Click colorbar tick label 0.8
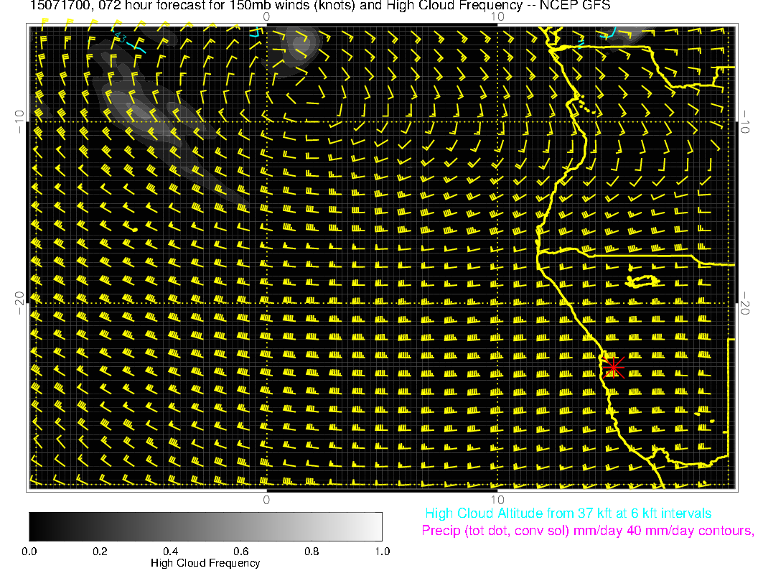The width and height of the screenshot is (758, 586). tap(312, 552)
